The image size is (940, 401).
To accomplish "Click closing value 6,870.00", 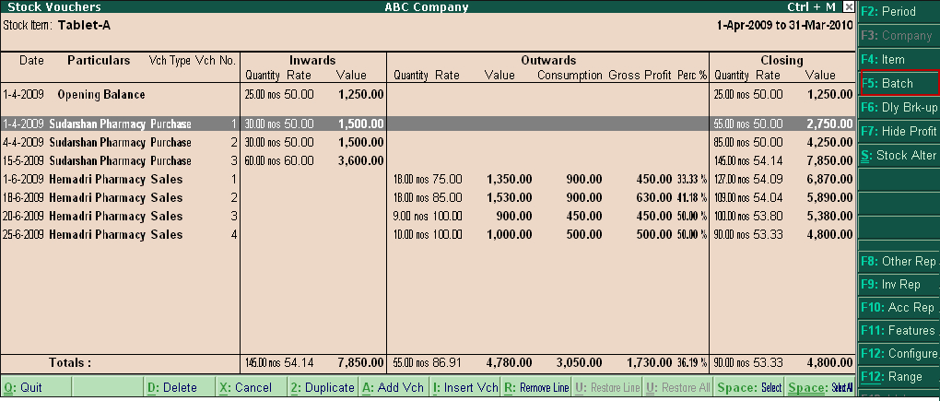I will (x=829, y=180).
